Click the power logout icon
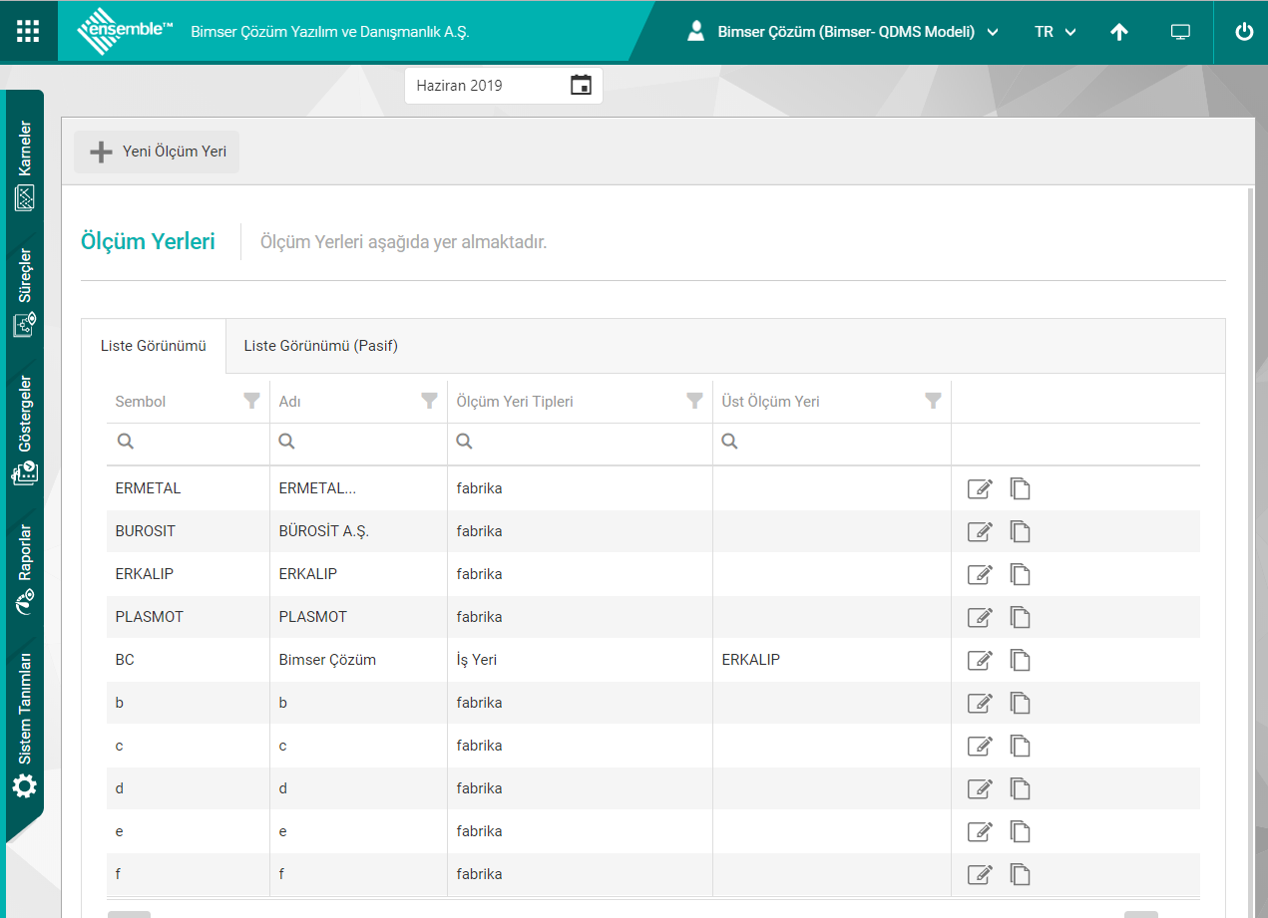1268x918 pixels. click(x=1243, y=32)
